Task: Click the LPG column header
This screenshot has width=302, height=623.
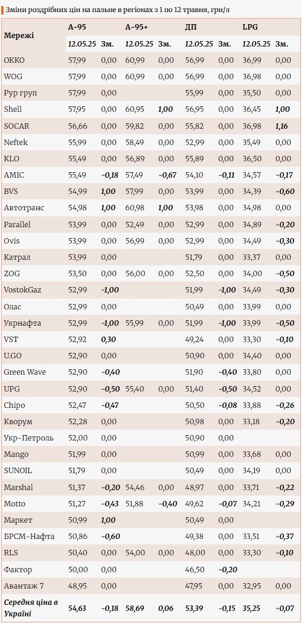Action: (250, 27)
